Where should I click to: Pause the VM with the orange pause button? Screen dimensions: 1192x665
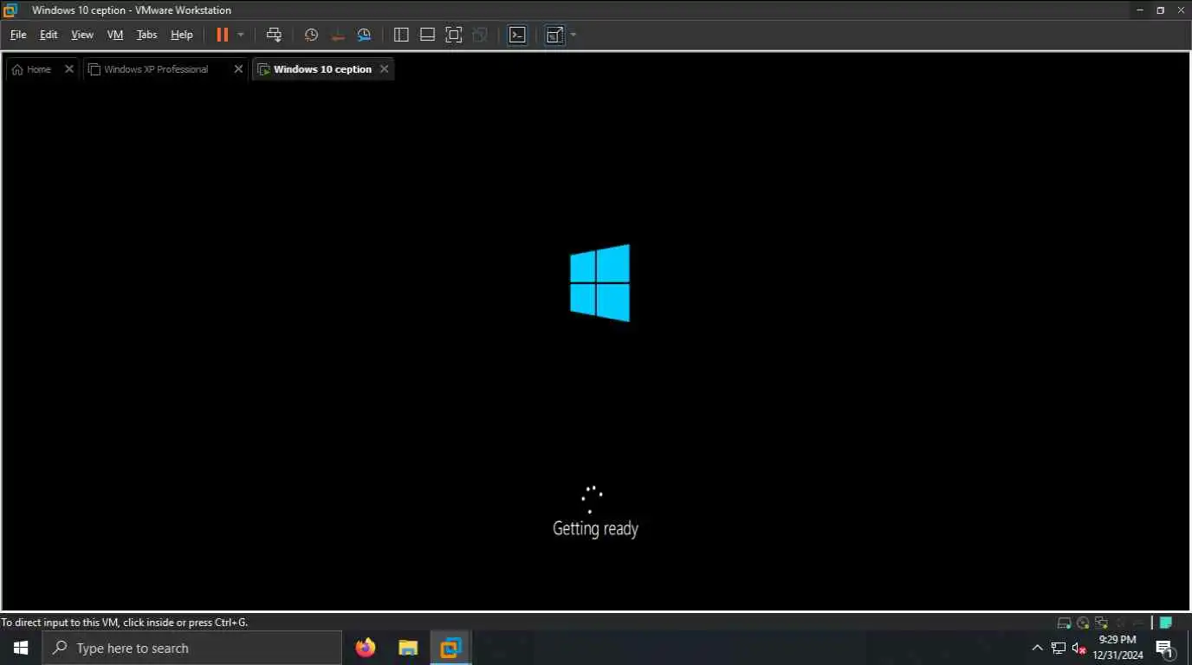point(223,35)
